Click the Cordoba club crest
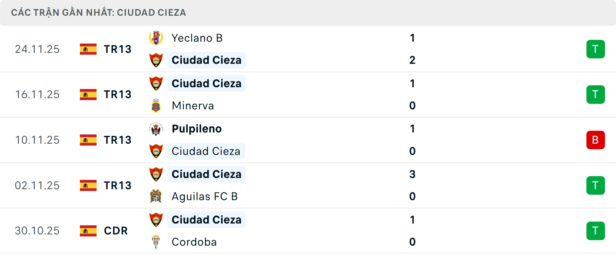The image size is (616, 254). pyautogui.click(x=156, y=242)
